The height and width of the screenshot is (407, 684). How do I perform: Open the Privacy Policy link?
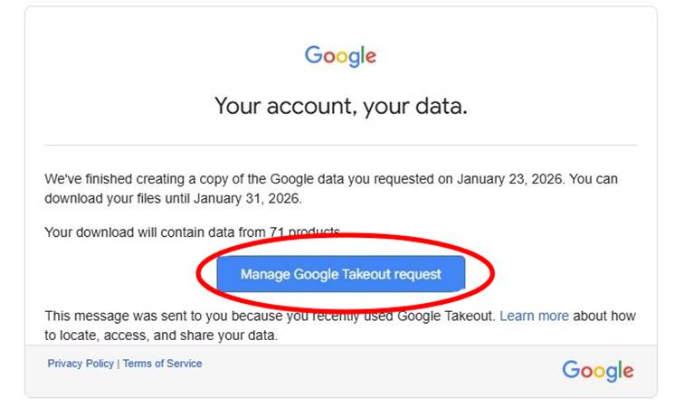click(81, 364)
